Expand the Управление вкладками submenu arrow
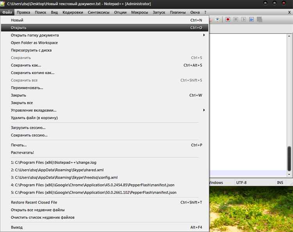 [204, 110]
